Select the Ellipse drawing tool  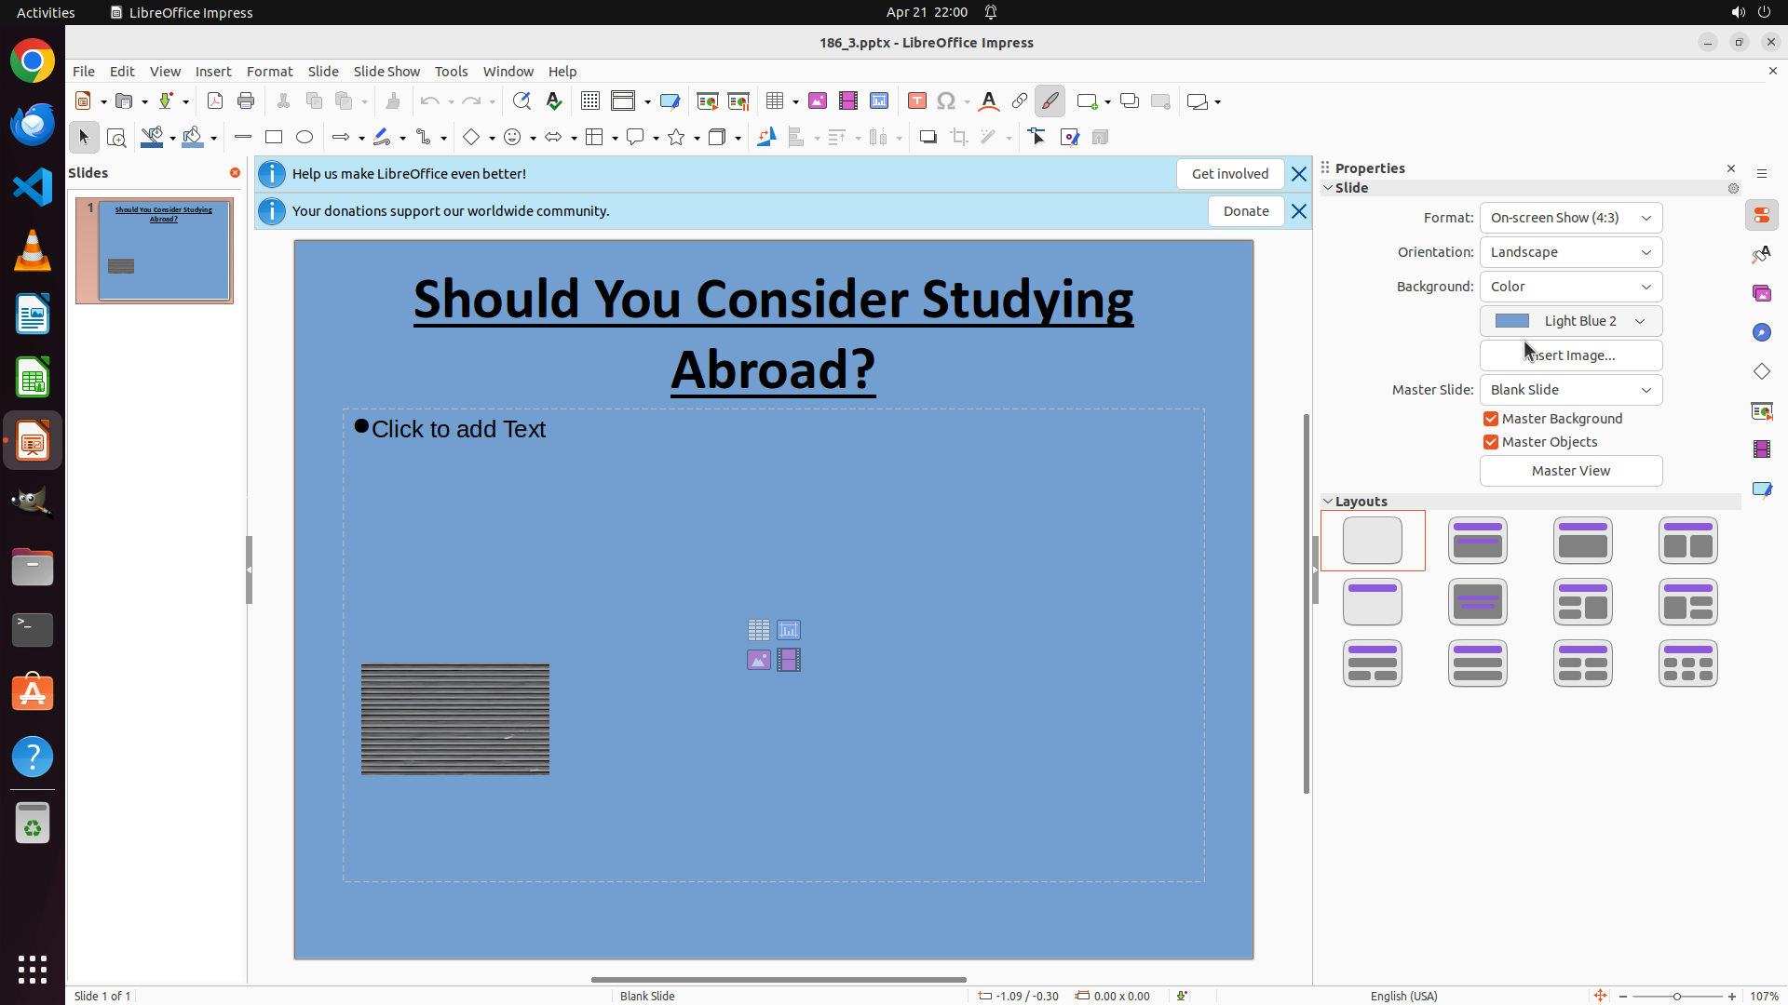305,138
